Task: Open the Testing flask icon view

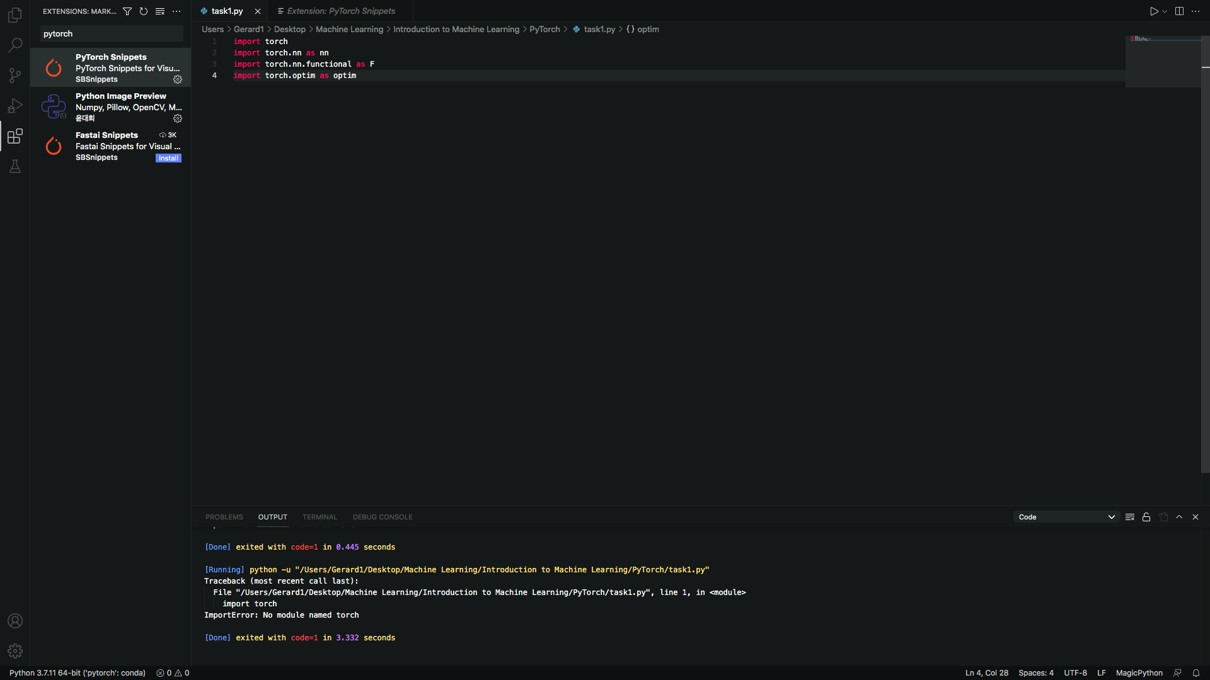Action: (15, 166)
